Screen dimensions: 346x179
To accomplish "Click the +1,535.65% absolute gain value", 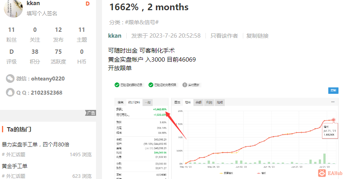I will pos(160,115).
